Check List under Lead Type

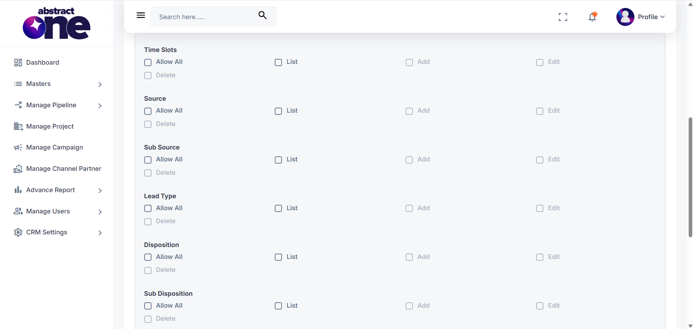[x=278, y=208]
